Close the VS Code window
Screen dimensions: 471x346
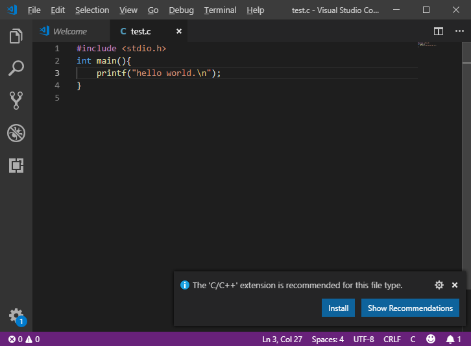coord(455,10)
